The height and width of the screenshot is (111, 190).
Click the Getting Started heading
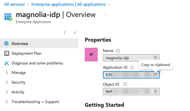pyautogui.click(x=104, y=105)
